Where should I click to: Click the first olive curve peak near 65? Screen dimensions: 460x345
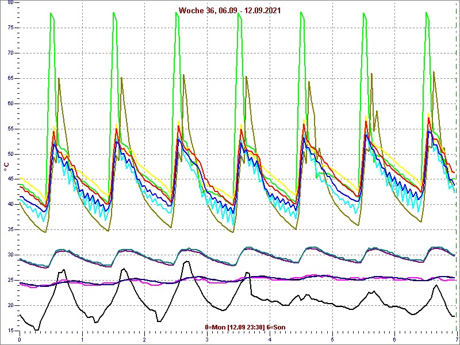pyautogui.click(x=59, y=78)
